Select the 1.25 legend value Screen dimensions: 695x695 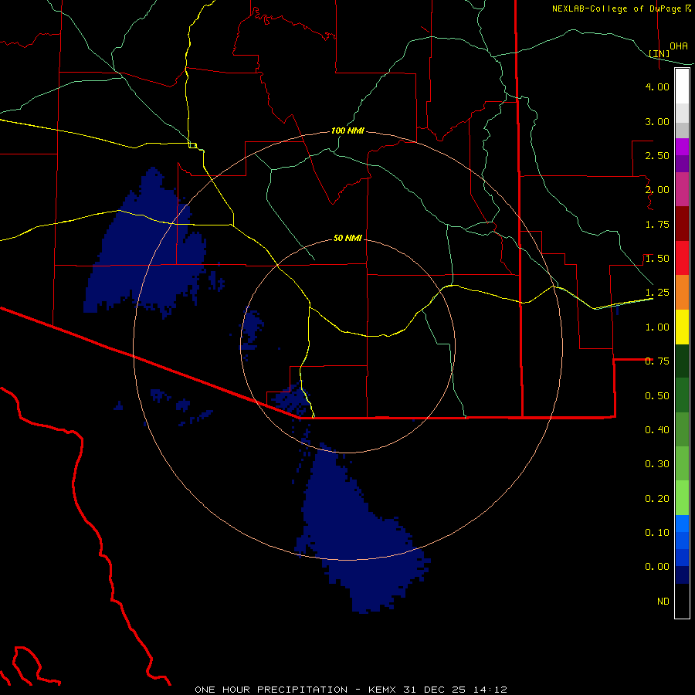tap(657, 293)
